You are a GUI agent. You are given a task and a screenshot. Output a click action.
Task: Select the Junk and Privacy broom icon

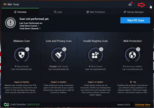(59, 55)
